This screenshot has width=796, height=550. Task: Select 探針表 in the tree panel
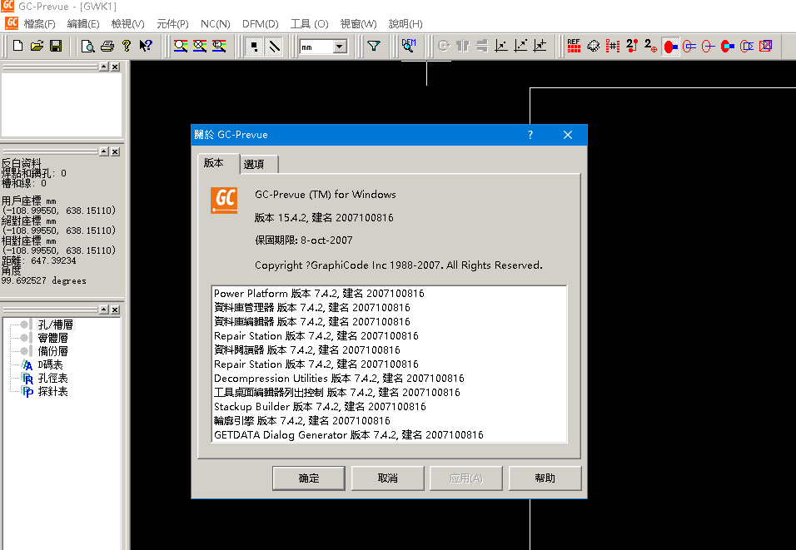[52, 391]
